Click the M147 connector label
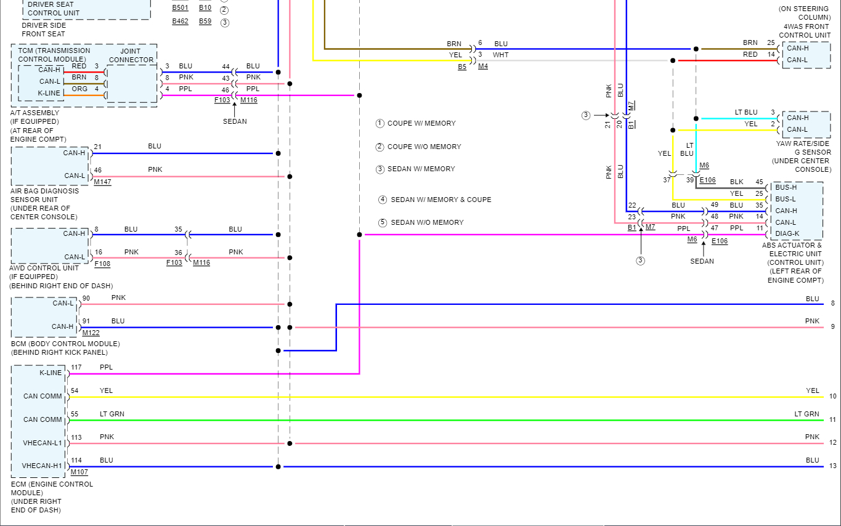 coord(102,182)
